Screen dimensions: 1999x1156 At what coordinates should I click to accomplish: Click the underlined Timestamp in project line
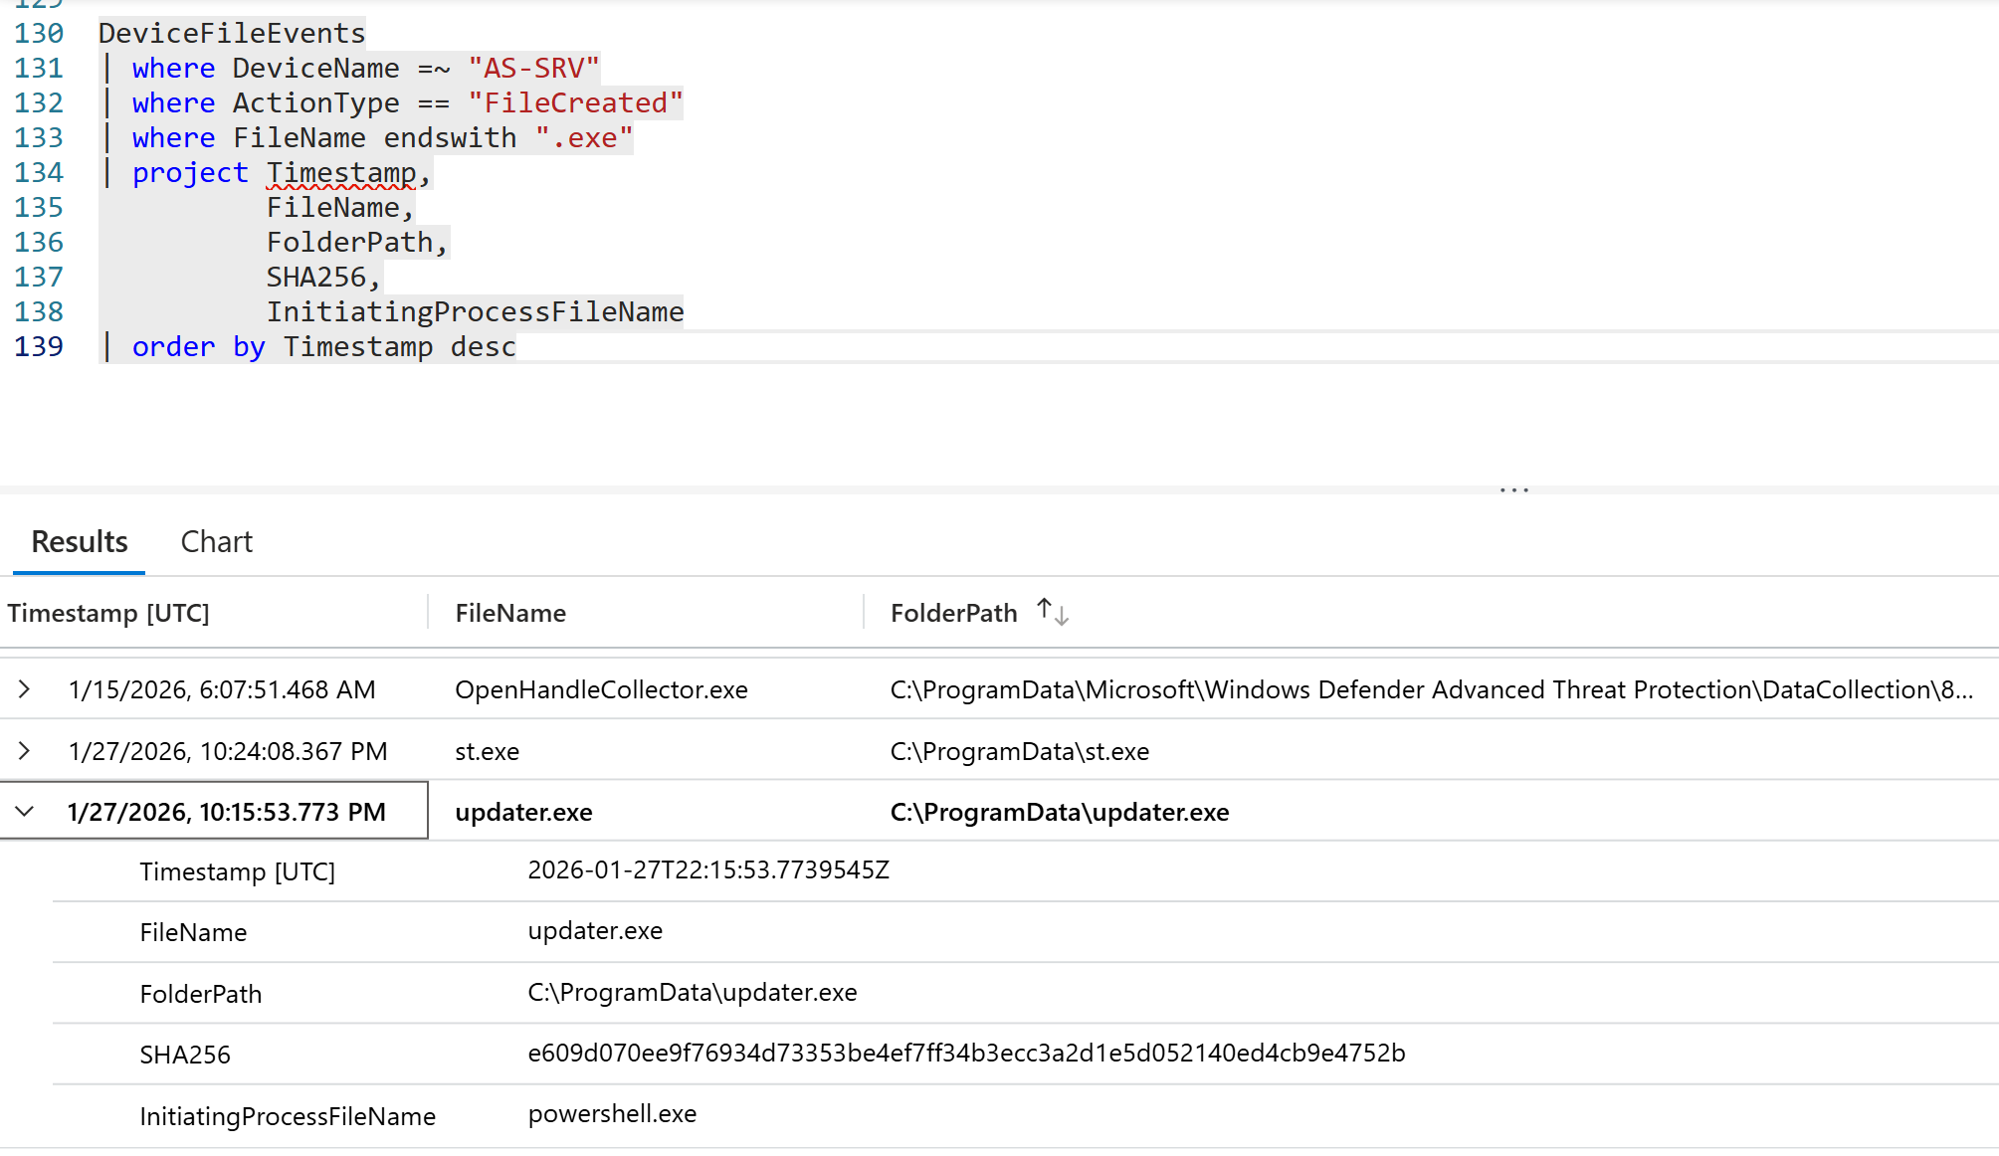341,173
